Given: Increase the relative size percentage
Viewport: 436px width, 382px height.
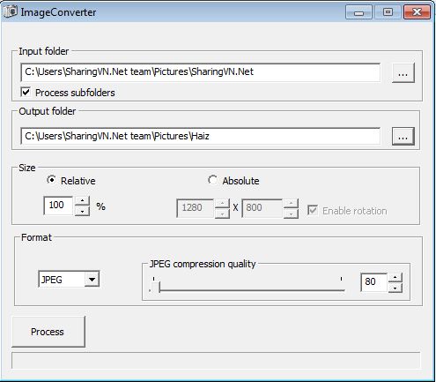Looking at the screenshot, I should pyautogui.click(x=83, y=201).
